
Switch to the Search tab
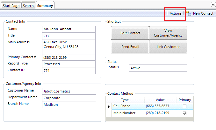tap(28, 6)
